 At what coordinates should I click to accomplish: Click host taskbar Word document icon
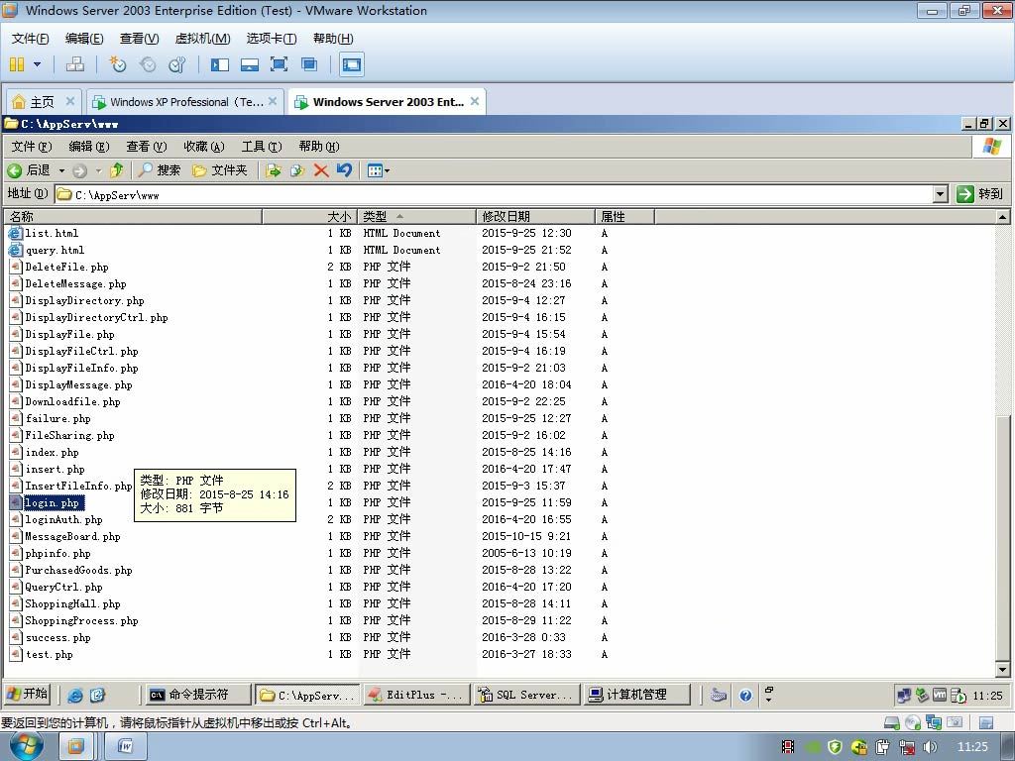coord(126,747)
